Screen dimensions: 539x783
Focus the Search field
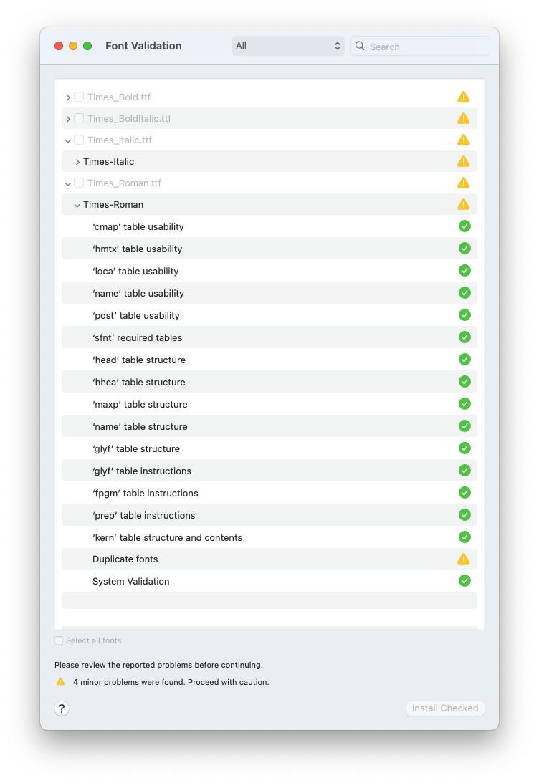tap(420, 46)
